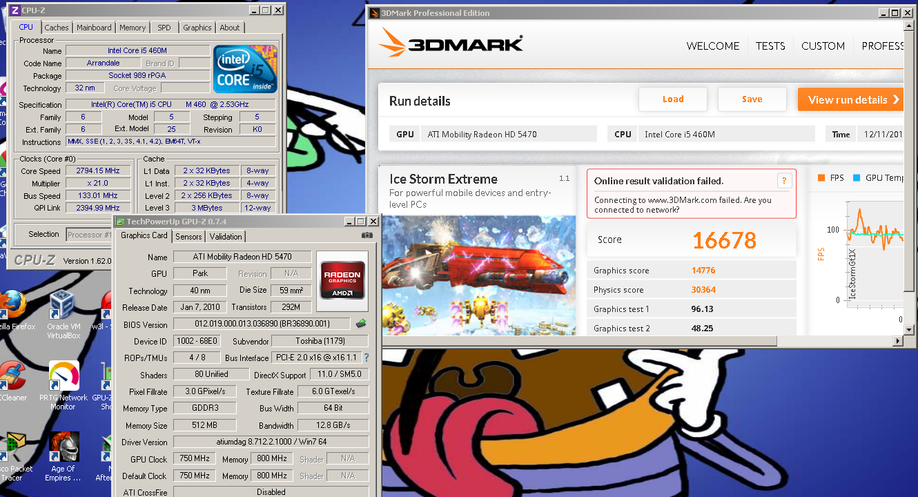
Task: Select the CCleaner desktop icon
Action: [12, 382]
